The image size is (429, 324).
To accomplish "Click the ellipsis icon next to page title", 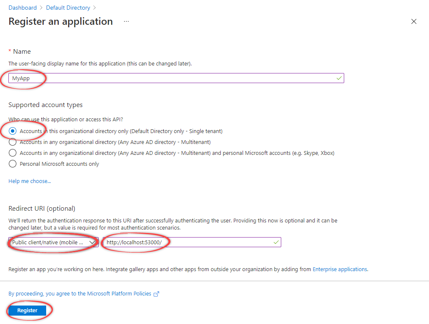I will point(127,21).
